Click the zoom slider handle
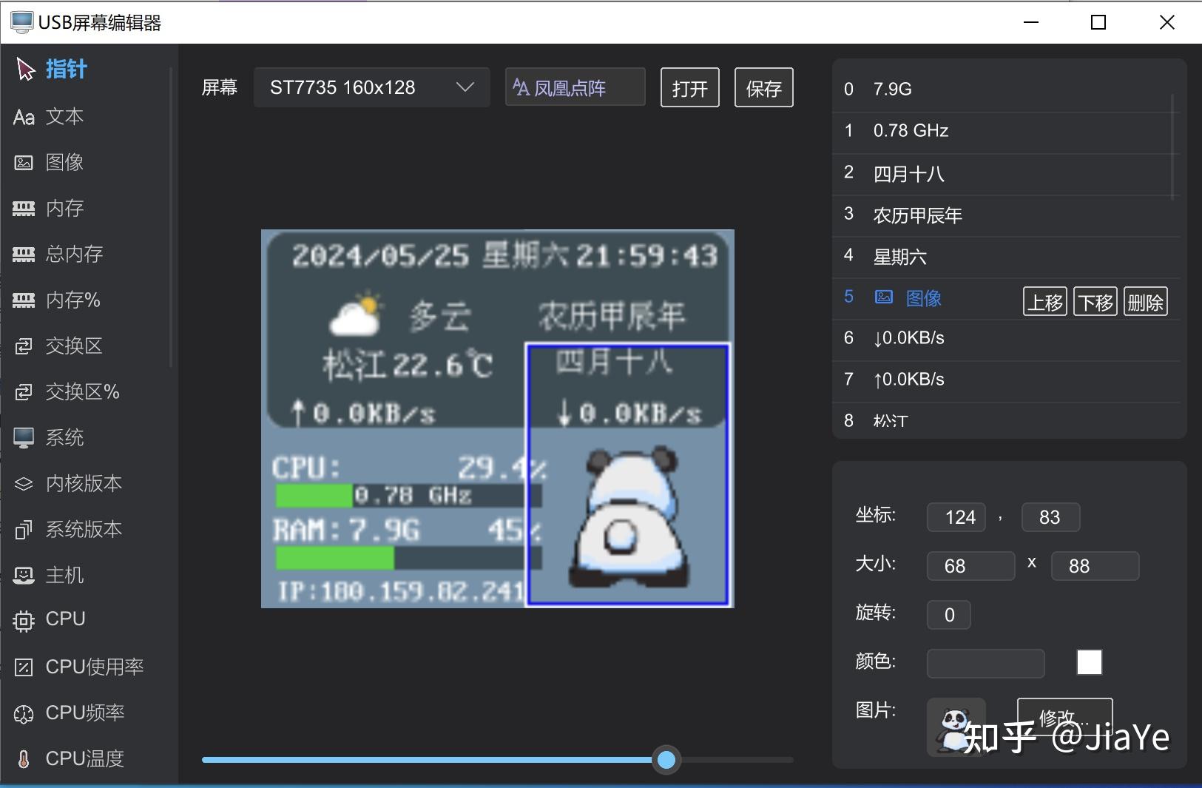The width and height of the screenshot is (1202, 788). point(666,760)
